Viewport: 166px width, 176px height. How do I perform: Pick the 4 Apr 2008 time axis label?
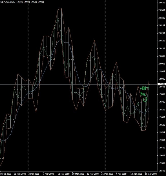click(121, 174)
